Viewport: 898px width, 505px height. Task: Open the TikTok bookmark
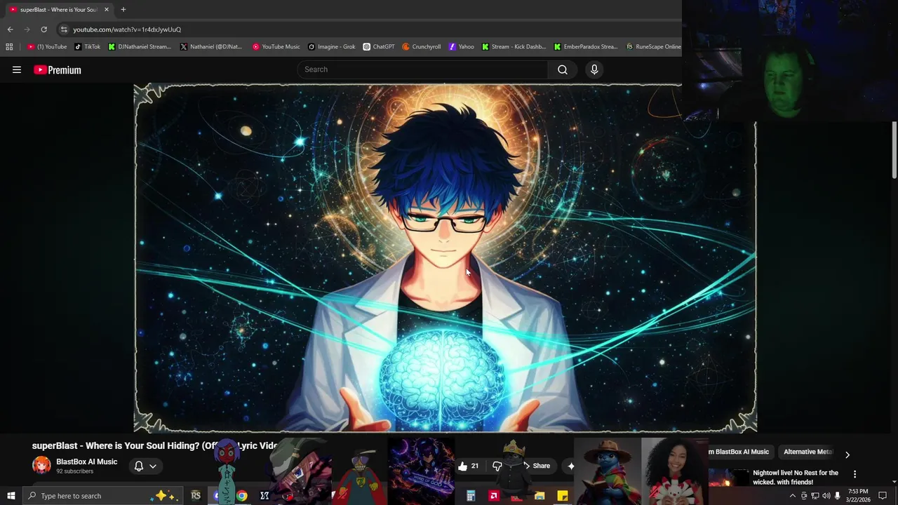coord(88,47)
